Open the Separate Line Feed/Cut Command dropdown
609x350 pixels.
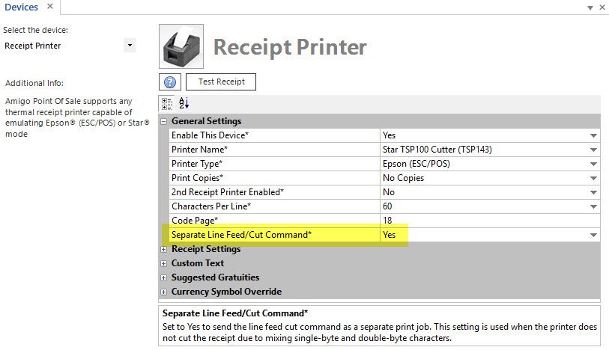pyautogui.click(x=593, y=235)
